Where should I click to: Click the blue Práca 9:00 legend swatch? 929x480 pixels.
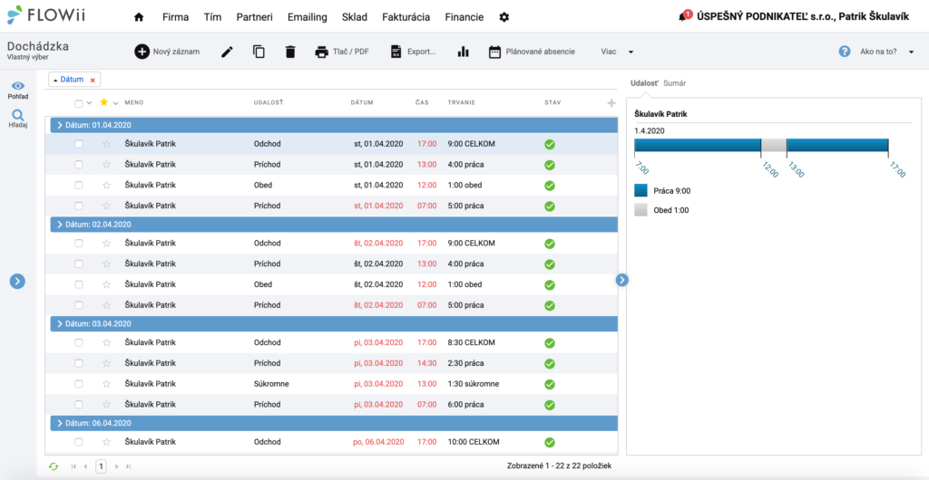click(641, 190)
